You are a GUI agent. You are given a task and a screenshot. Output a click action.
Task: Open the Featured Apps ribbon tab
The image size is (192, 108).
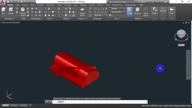pos(130,5)
